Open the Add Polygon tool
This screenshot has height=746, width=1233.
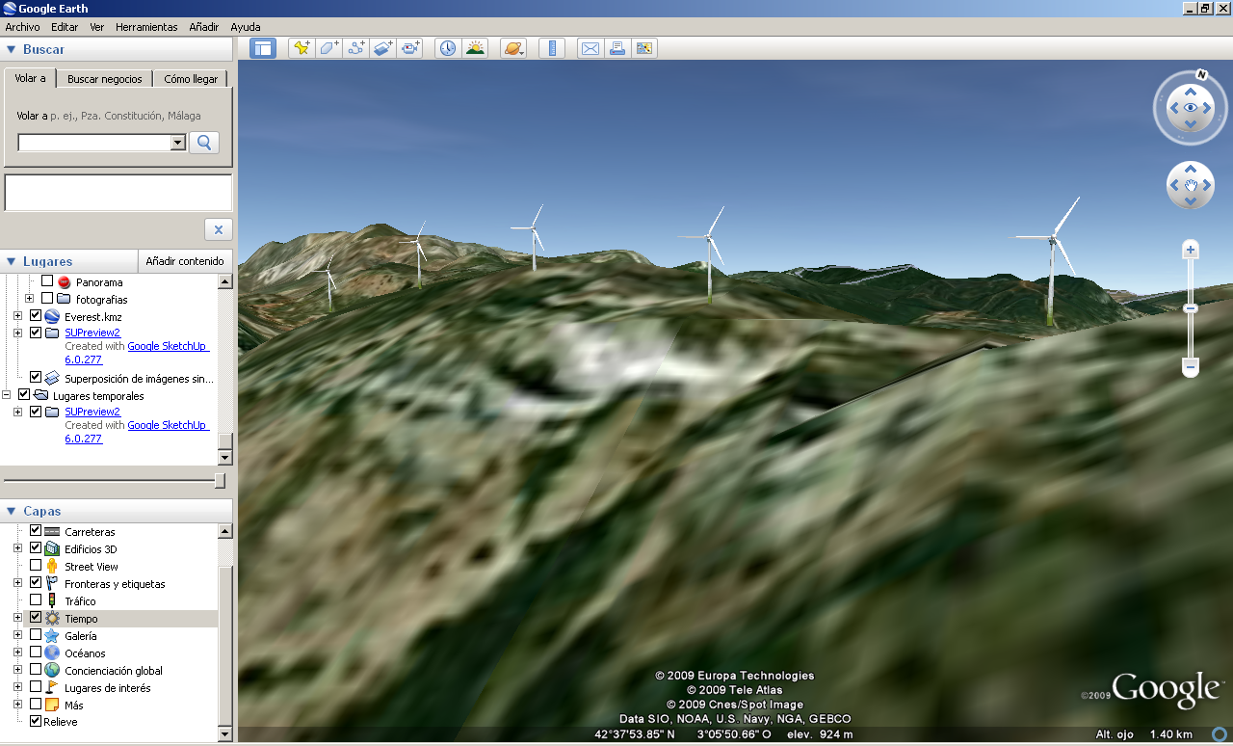(x=328, y=47)
